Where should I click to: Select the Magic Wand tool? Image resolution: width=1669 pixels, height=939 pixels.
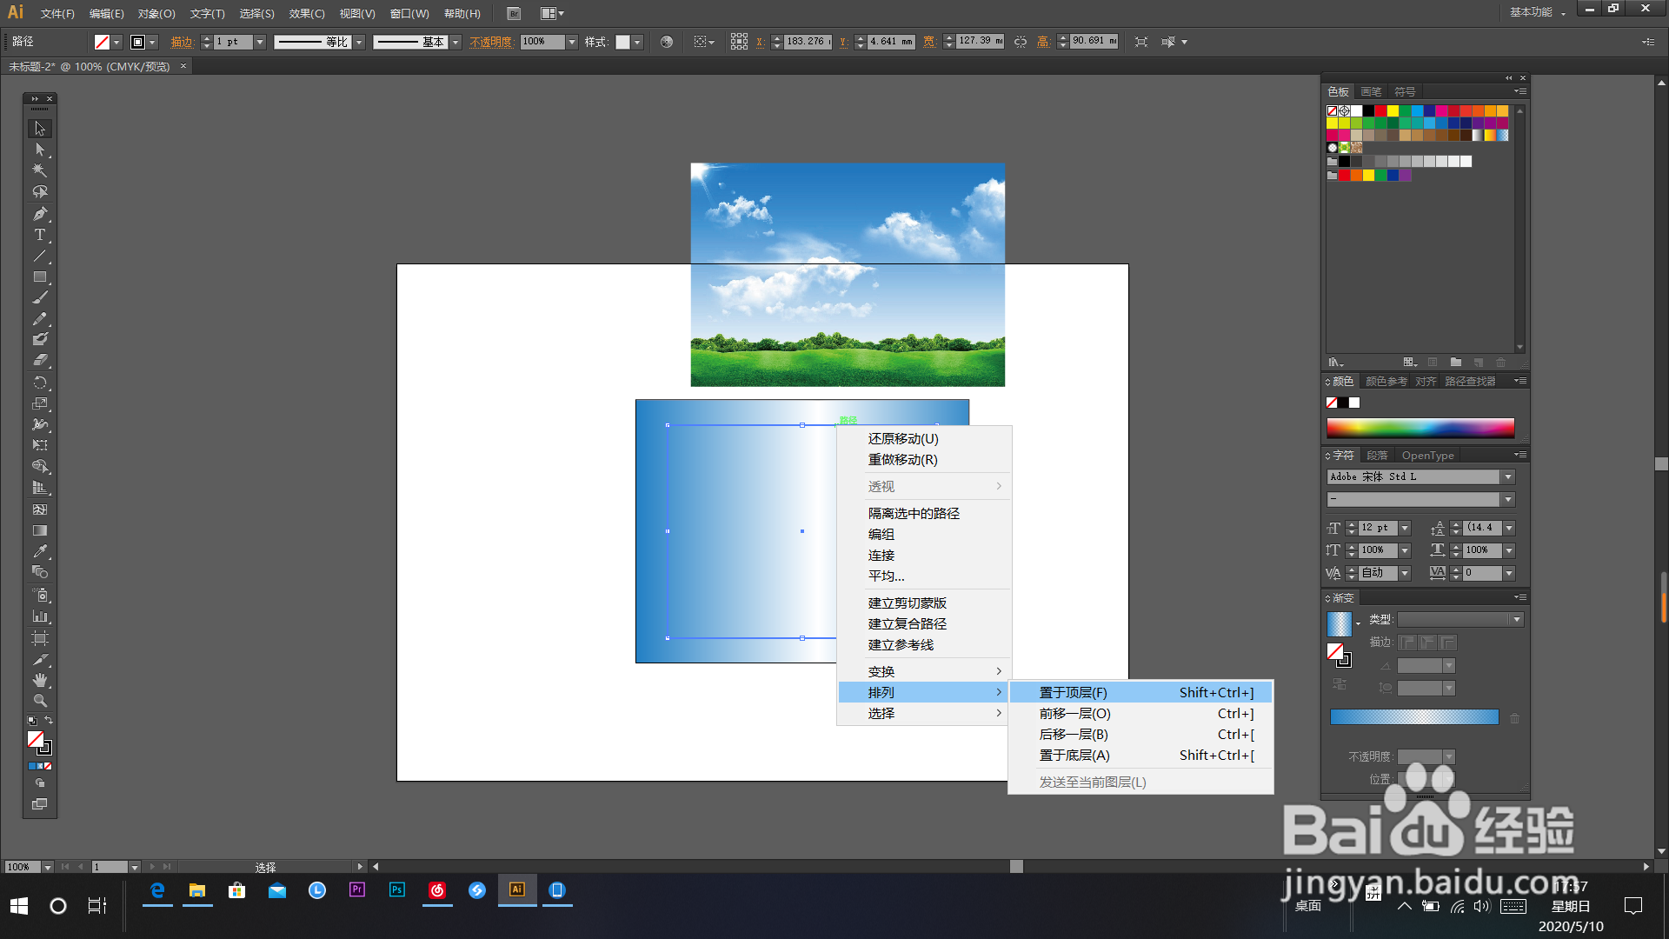pos(39,171)
